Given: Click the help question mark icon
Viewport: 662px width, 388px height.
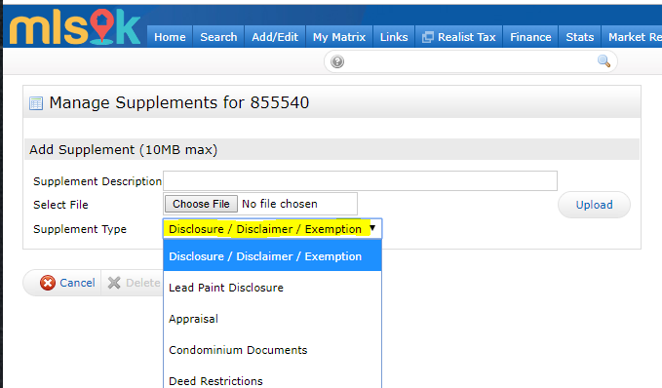Looking at the screenshot, I should tap(337, 61).
